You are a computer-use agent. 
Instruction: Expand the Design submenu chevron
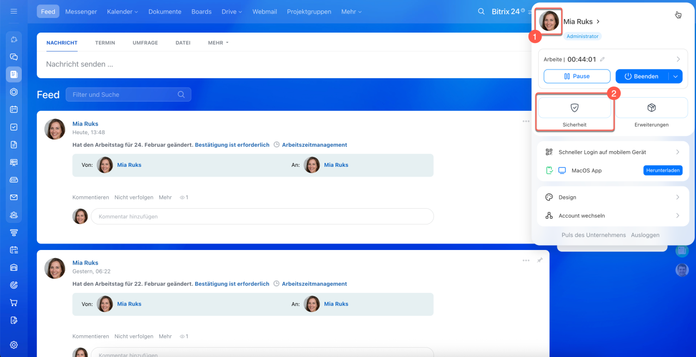point(678,197)
